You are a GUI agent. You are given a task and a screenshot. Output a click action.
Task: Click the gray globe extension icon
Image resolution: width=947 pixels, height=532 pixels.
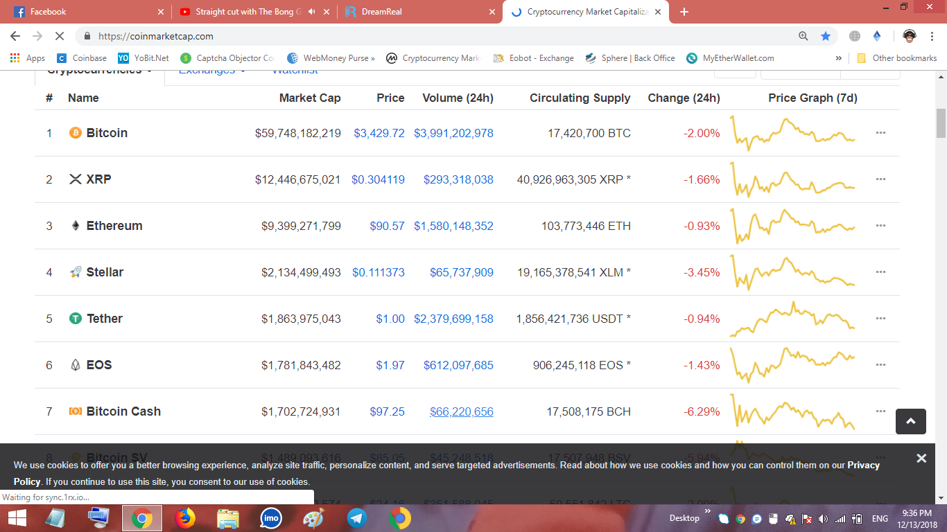[855, 36]
